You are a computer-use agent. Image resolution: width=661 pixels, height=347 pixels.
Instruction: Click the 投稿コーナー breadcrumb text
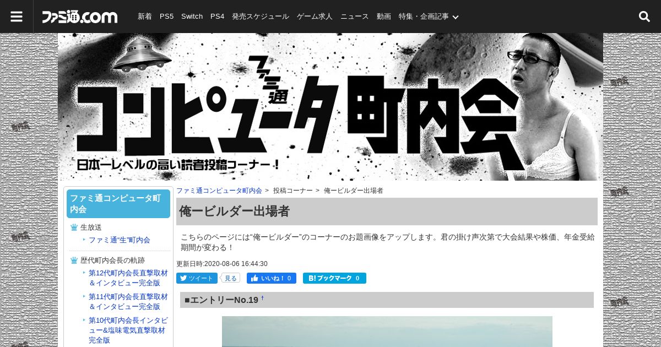point(293,191)
